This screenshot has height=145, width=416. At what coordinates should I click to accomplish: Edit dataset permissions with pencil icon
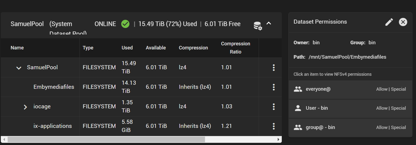pyautogui.click(x=389, y=22)
